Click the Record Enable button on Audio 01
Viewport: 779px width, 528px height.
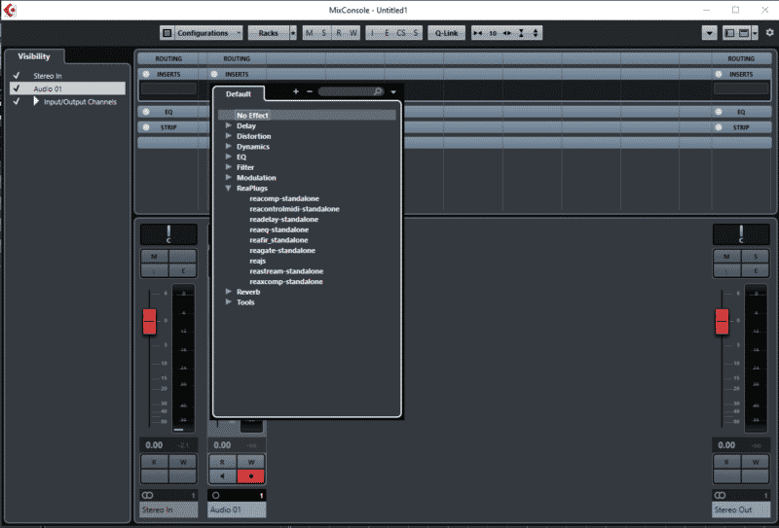coord(251,476)
